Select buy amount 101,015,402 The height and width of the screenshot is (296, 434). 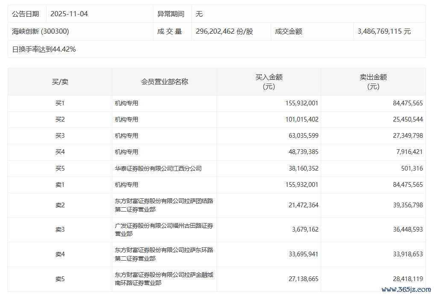click(x=302, y=119)
